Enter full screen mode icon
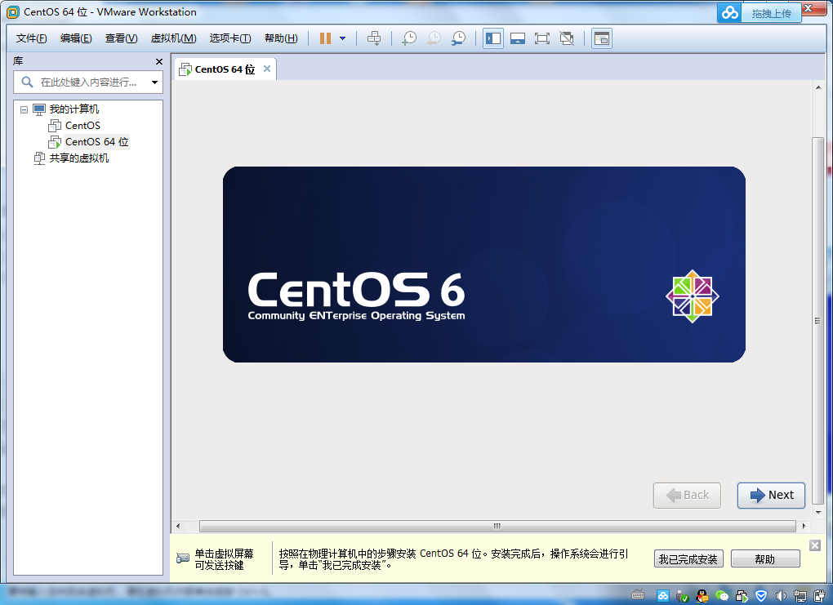This screenshot has height=605, width=833. (x=542, y=38)
